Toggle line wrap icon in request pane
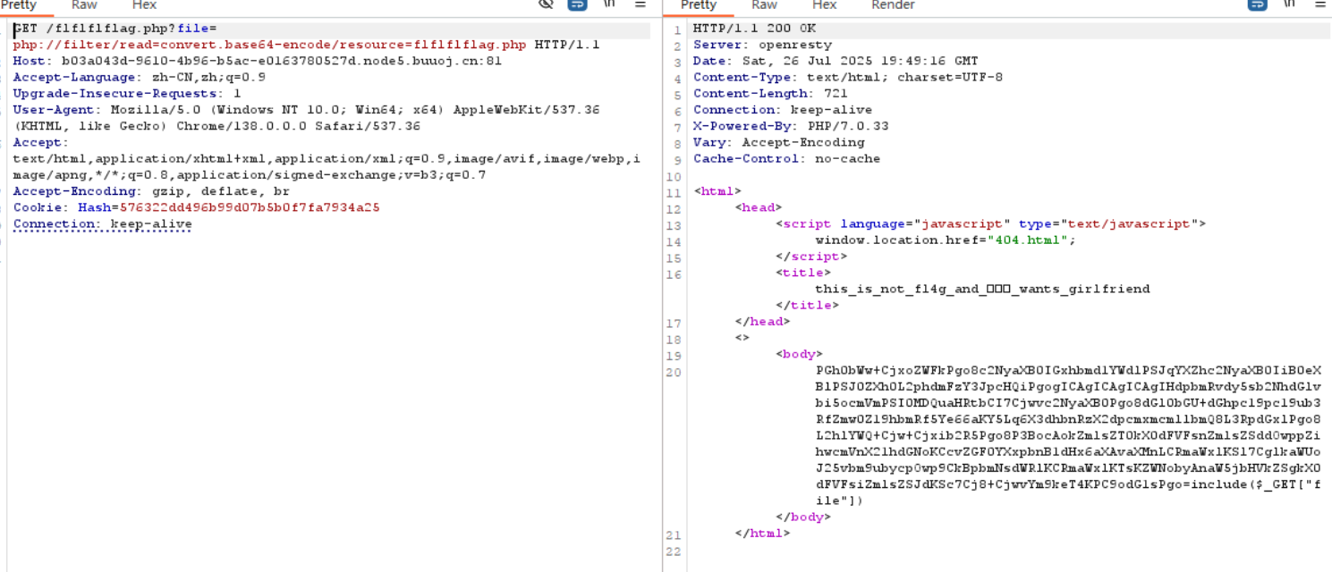Screen dimensions: 1332x572 pyautogui.click(x=577, y=4)
